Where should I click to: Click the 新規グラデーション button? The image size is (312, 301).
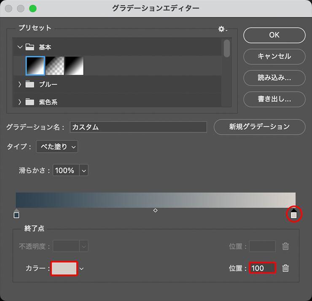tap(259, 127)
